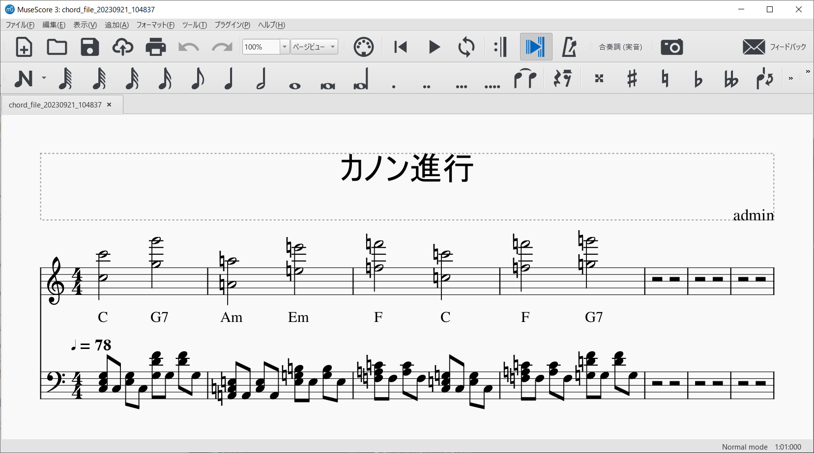Toggle loop playback
The image size is (814, 453).
(x=466, y=47)
